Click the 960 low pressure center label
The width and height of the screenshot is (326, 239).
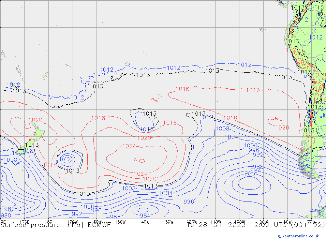pyautogui.click(x=250, y=173)
